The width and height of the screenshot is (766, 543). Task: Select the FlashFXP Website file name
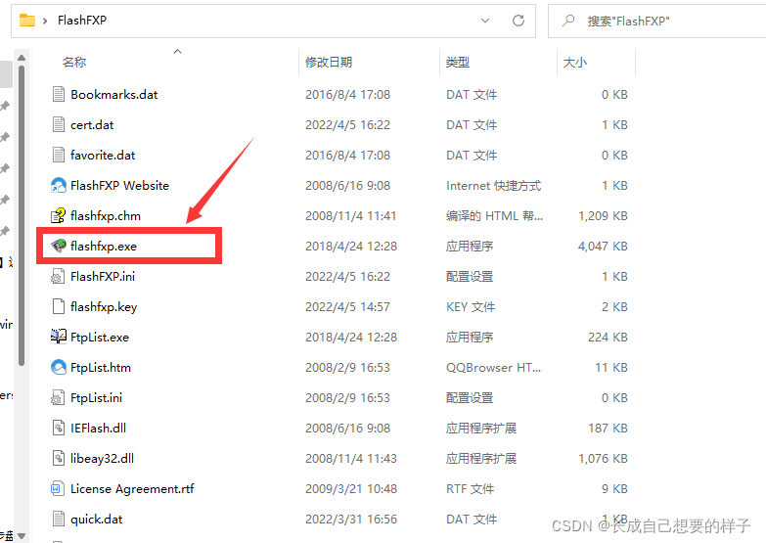[119, 185]
